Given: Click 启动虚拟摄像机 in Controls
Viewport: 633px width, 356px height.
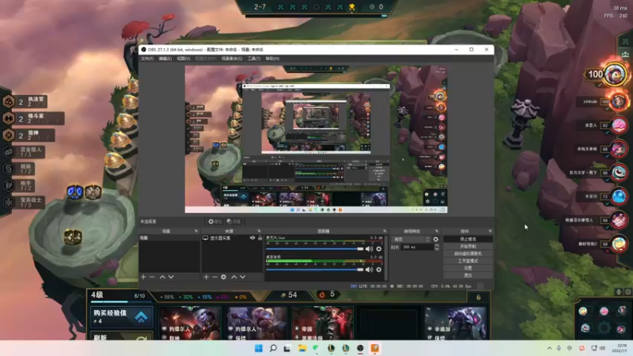Looking at the screenshot, I should pyautogui.click(x=468, y=253).
